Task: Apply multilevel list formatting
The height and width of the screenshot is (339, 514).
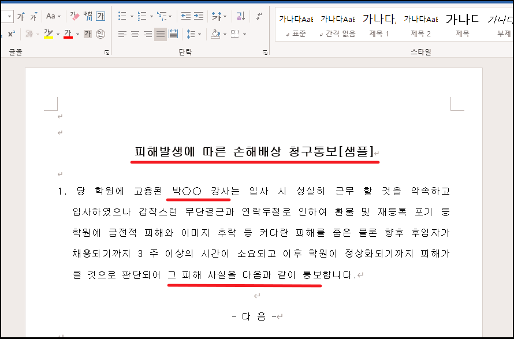Action: coord(162,16)
